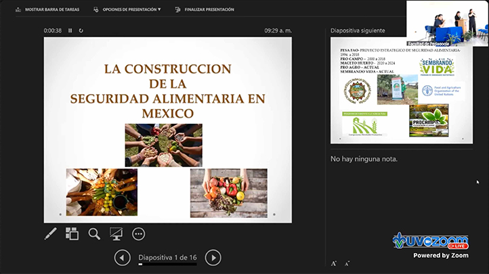Click Sembrando Vida logo in preview
489x274 pixels.
pyautogui.click(x=437, y=67)
